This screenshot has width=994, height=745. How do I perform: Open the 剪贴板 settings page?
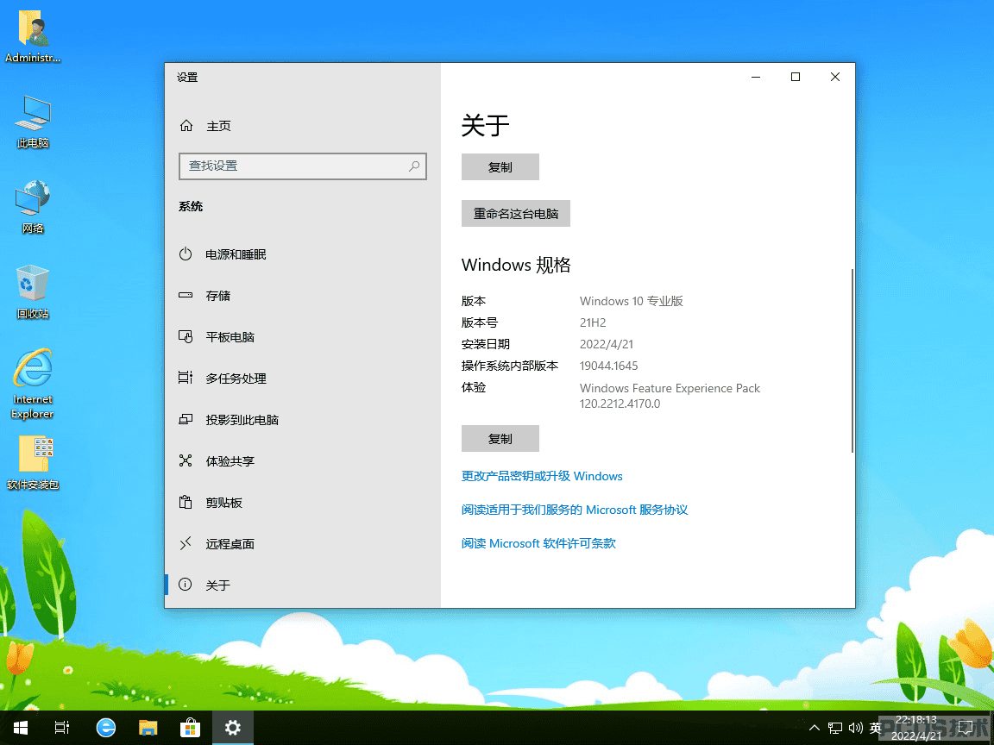(302, 503)
